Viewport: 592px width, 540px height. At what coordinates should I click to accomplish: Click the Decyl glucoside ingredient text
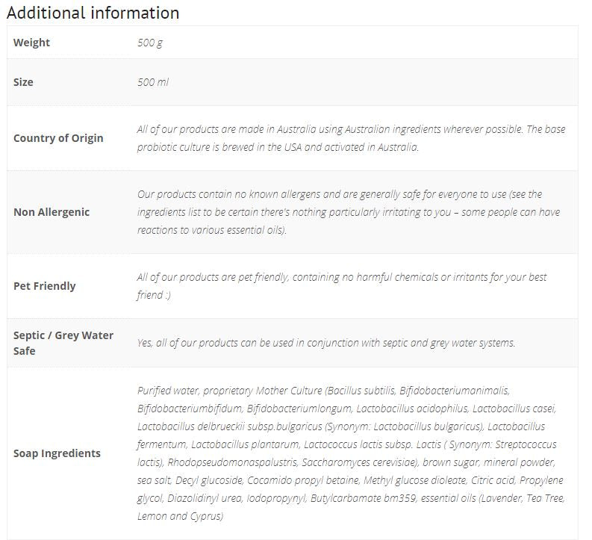tap(209, 480)
